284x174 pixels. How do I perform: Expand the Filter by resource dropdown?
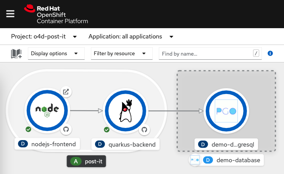[121, 53]
